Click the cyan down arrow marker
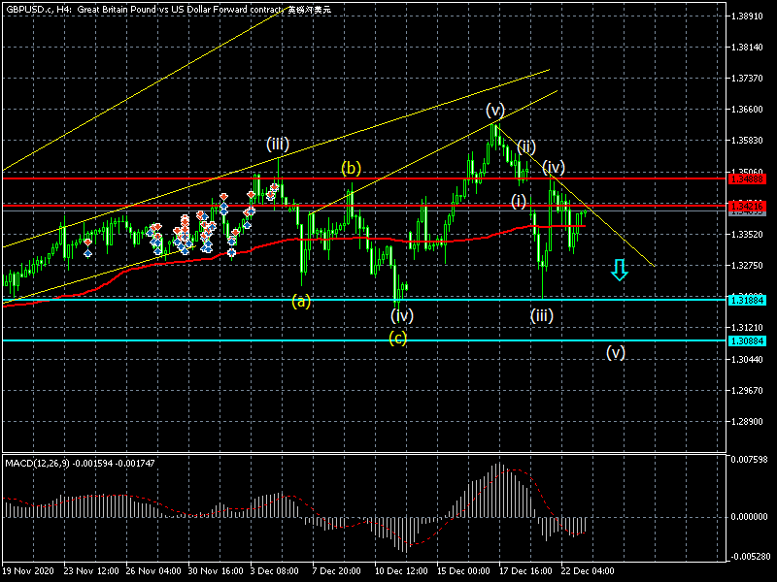This screenshot has width=777, height=582. [619, 269]
